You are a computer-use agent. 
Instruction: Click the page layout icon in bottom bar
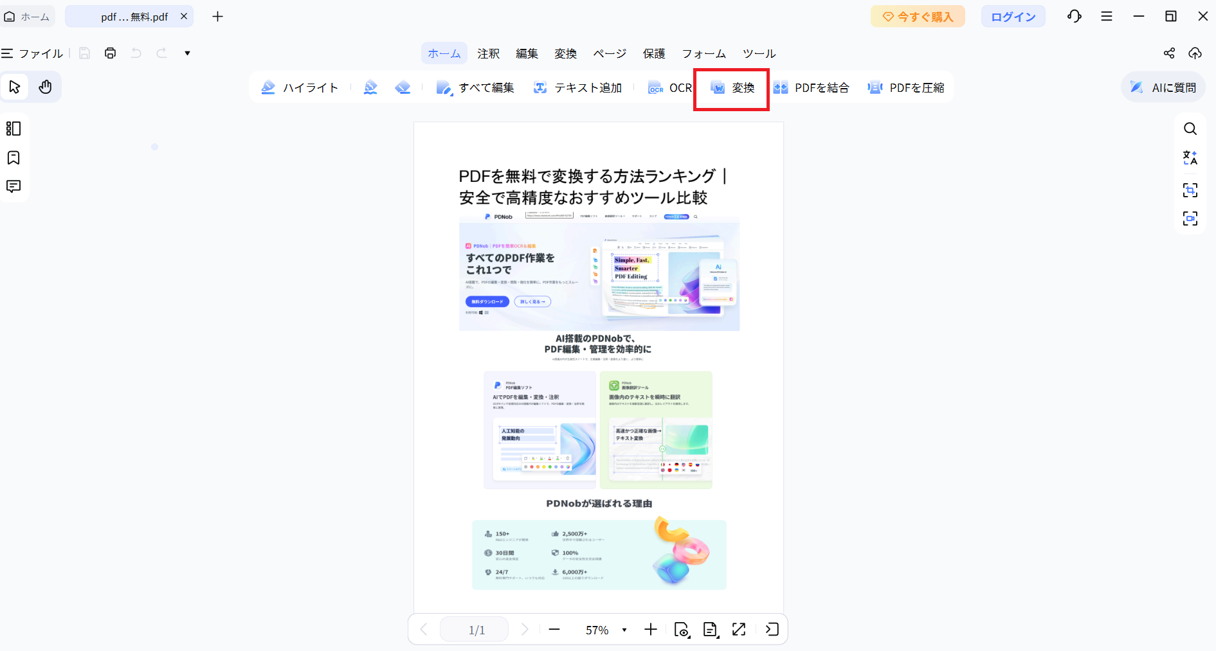(x=711, y=630)
